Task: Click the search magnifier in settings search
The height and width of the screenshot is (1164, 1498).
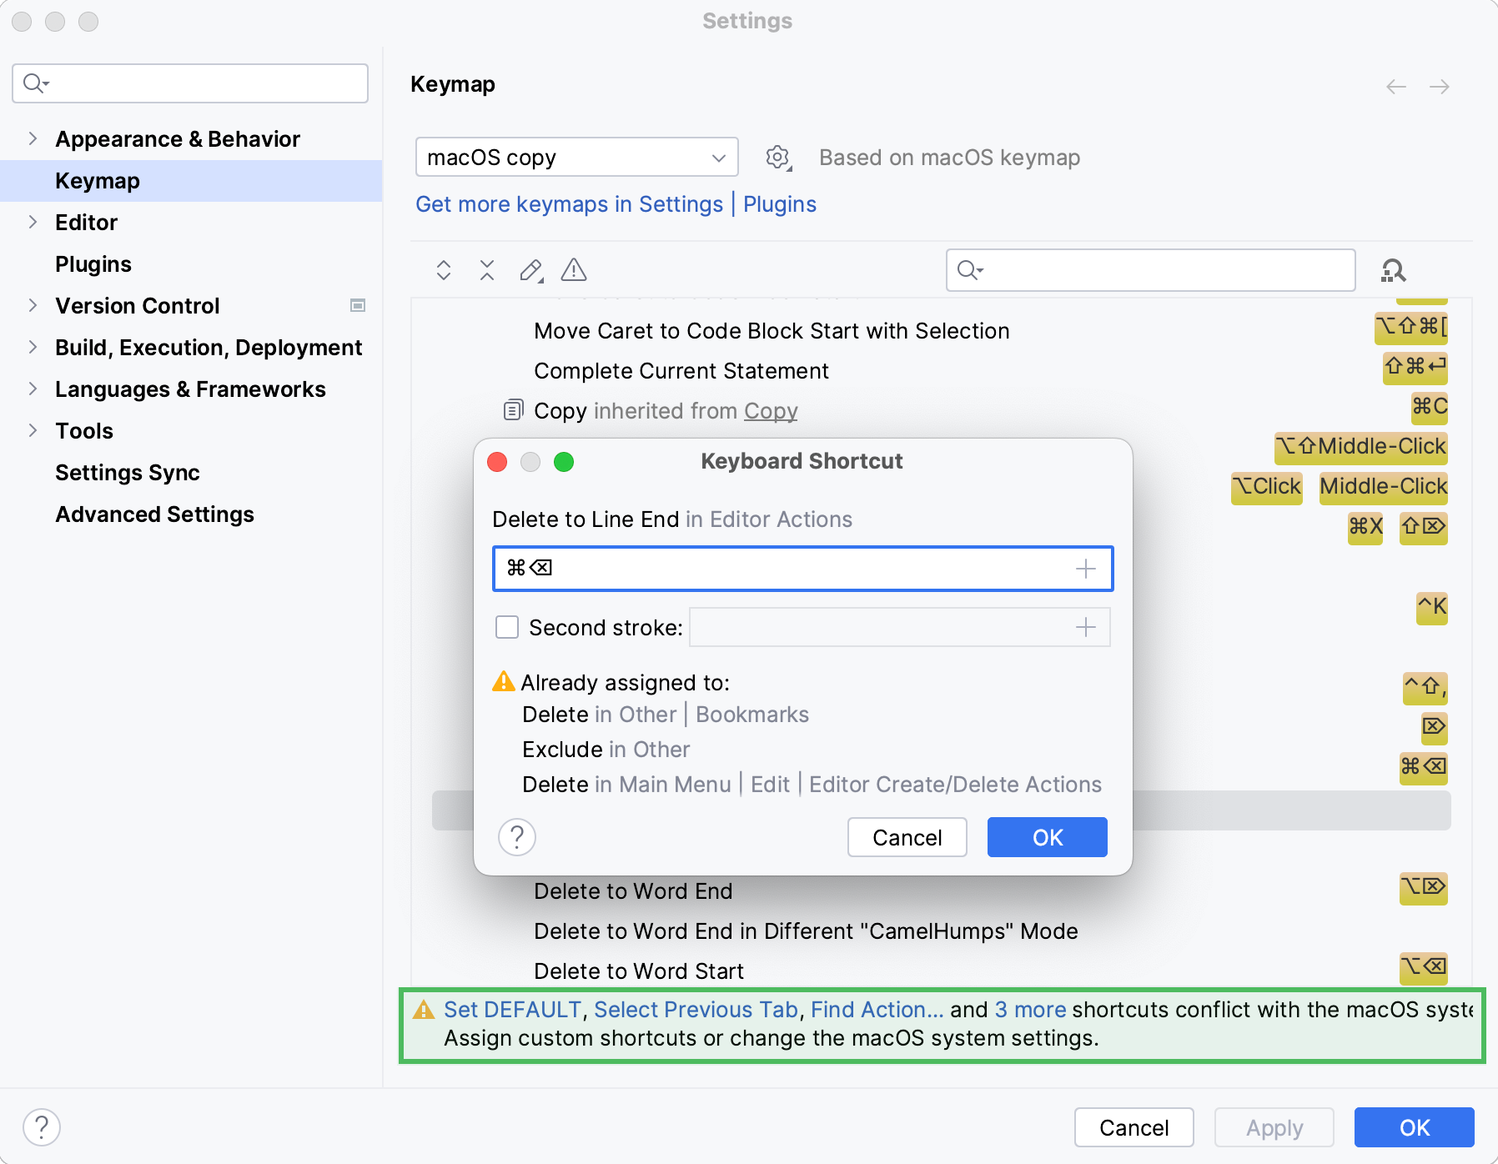Action: click(35, 83)
